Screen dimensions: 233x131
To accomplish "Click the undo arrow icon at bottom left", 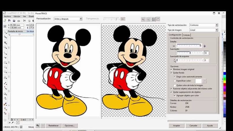I will click(38, 126).
